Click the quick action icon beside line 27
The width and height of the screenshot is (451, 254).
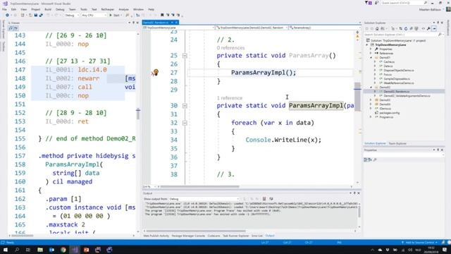[x=155, y=72]
